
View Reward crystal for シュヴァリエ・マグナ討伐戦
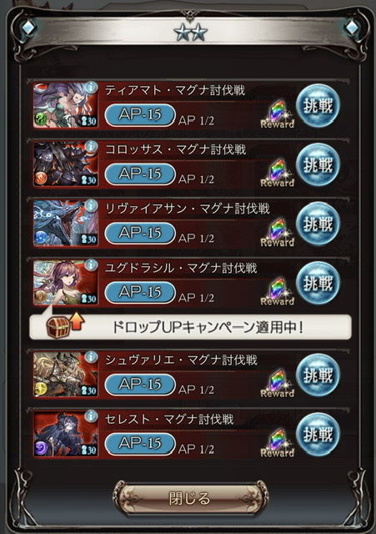click(278, 384)
